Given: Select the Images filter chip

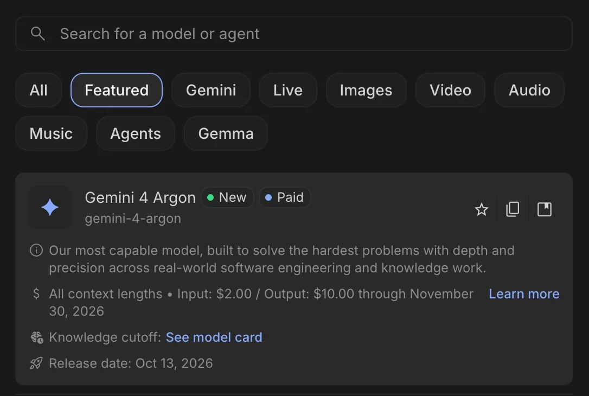Looking at the screenshot, I should coord(366,90).
